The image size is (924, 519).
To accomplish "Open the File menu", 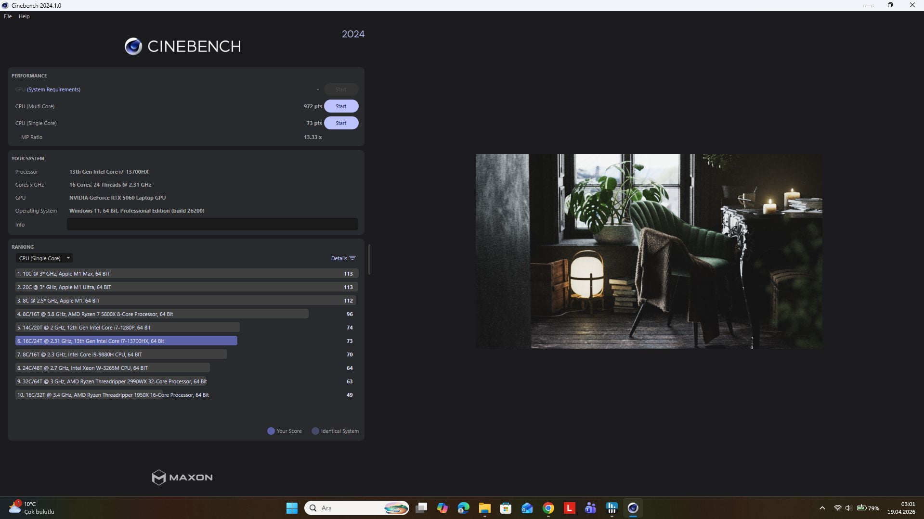I will (8, 16).
